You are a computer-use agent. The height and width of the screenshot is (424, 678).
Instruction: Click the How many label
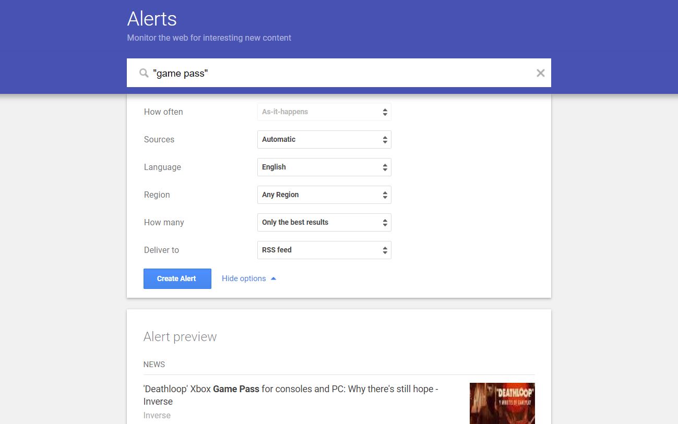click(x=164, y=222)
